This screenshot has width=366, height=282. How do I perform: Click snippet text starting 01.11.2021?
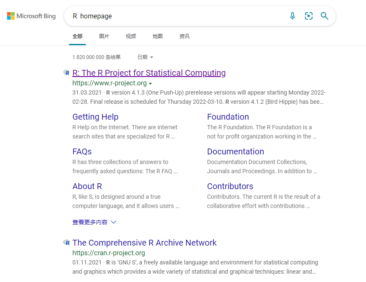pyautogui.click(x=195, y=267)
